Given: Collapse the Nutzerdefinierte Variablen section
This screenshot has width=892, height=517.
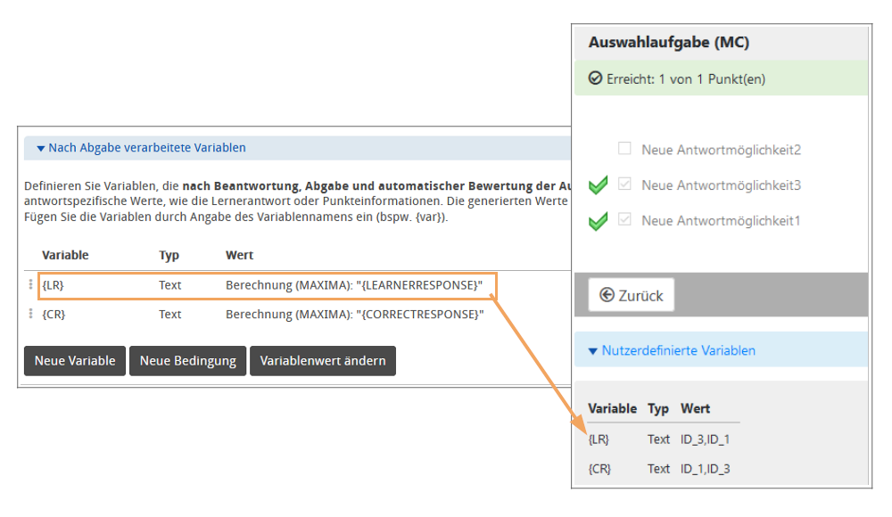Looking at the screenshot, I should click(x=593, y=351).
